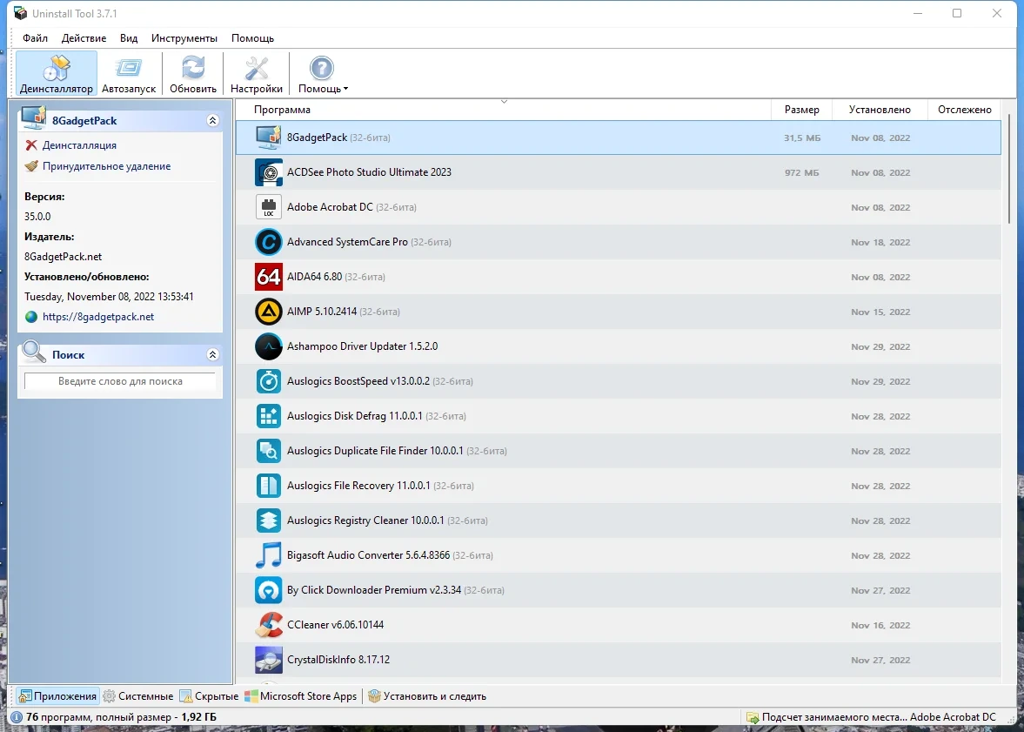Open the Помощь toolbar dropdown
This screenshot has height=732, width=1024.
[x=323, y=74]
